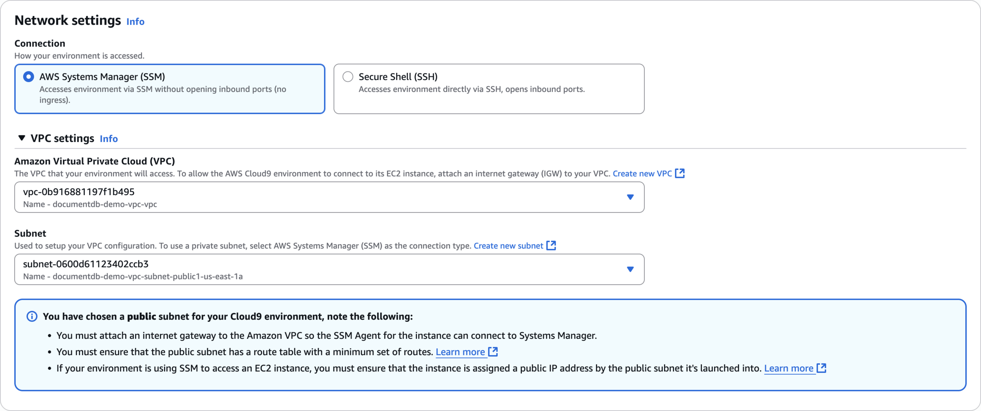The width and height of the screenshot is (981, 411).
Task: Open Network settings Info link
Action: click(135, 22)
